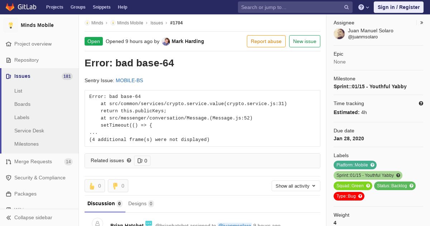Click the Sign in / Register button
Image resolution: width=430 pixels, height=226 pixels.
[398, 7]
